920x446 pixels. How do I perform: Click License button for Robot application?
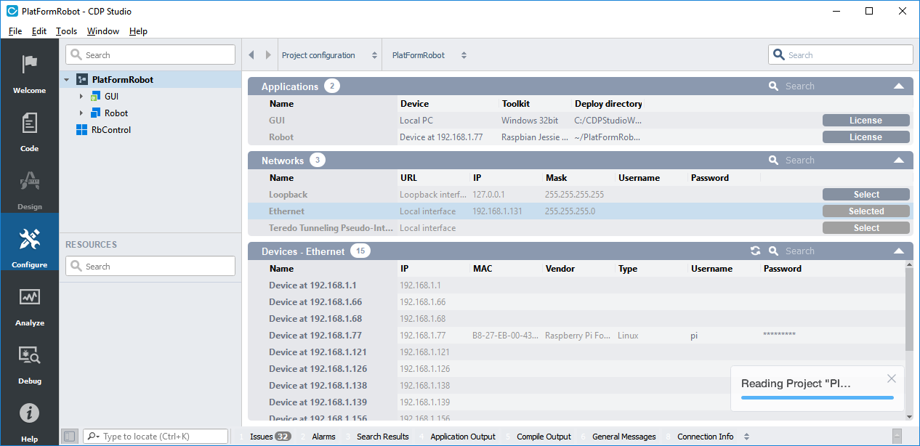pyautogui.click(x=865, y=137)
